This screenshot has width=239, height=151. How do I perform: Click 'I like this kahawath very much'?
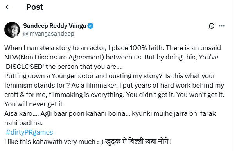coord(50,142)
